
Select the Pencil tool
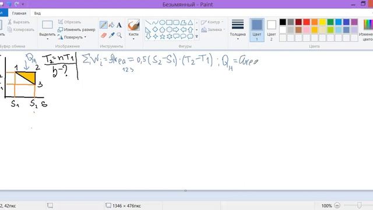[104, 24]
